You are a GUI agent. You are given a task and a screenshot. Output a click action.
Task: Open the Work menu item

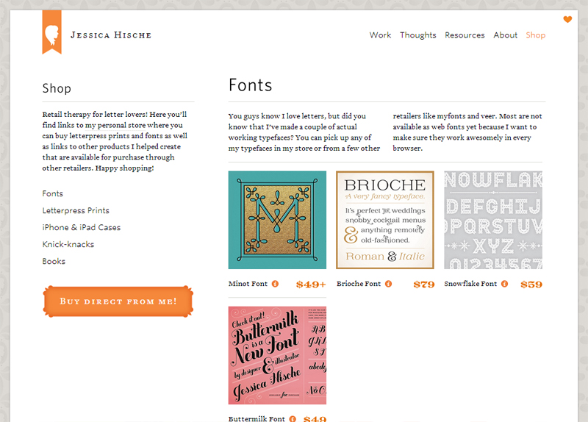tap(380, 35)
